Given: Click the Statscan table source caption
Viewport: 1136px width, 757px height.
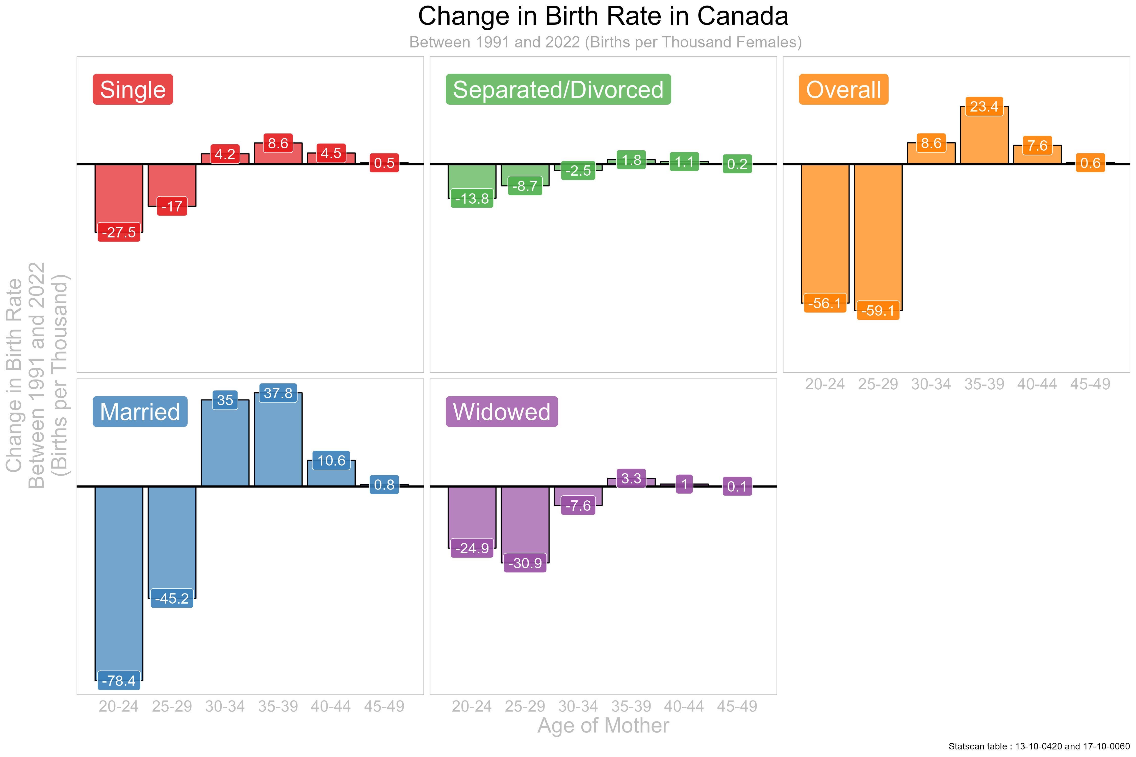Looking at the screenshot, I should point(1039,746).
